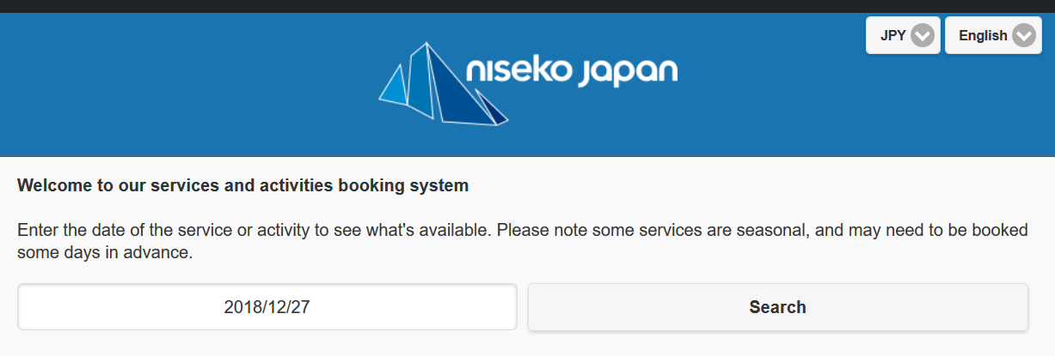Click the word "japan" in the logo
1055x356 pixels.
pos(627,74)
